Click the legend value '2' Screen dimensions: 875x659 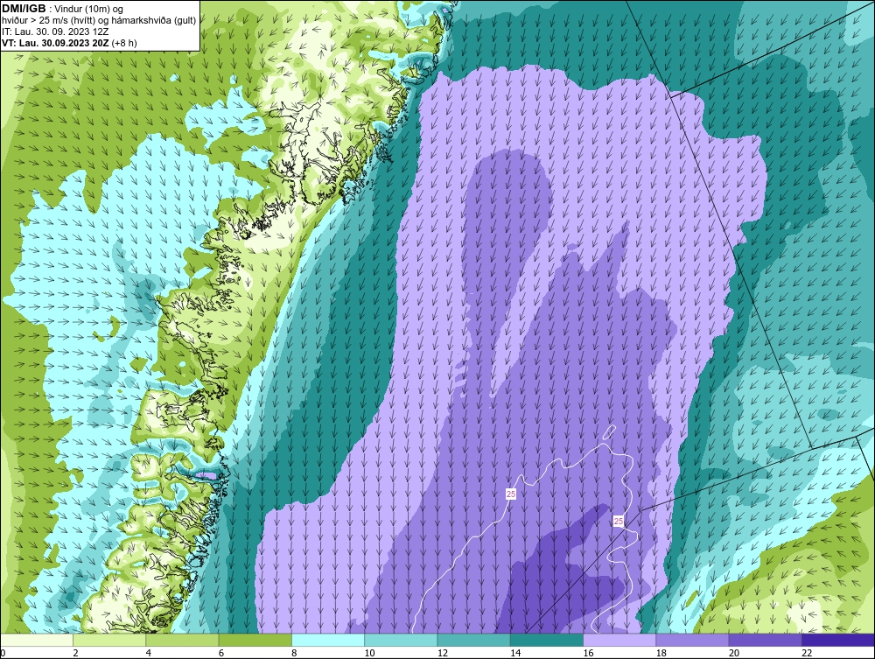click(75, 654)
